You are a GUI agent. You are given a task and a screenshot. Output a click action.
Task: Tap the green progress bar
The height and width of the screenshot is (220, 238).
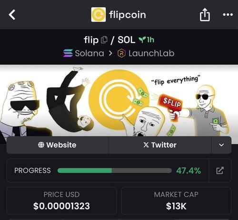coord(115,170)
